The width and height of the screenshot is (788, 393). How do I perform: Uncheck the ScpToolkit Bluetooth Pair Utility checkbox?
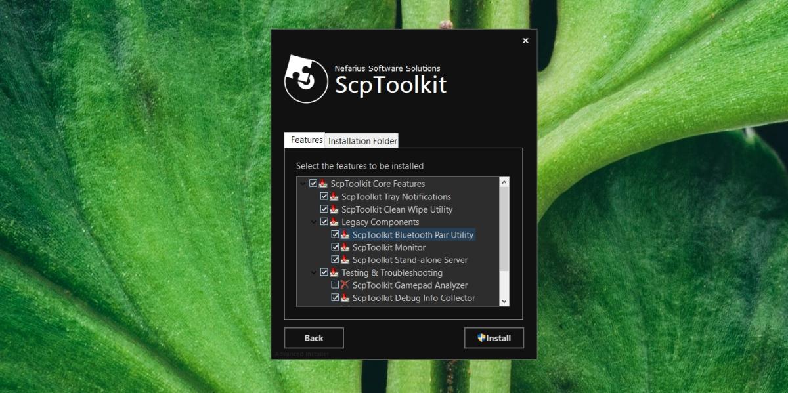point(335,235)
